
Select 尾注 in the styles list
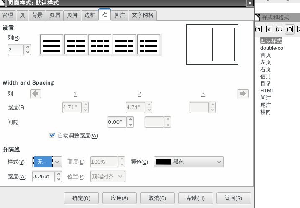click(266, 105)
